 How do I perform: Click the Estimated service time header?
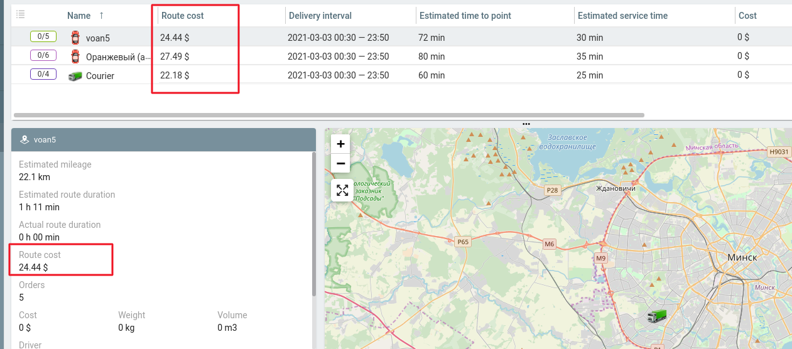[x=622, y=16]
